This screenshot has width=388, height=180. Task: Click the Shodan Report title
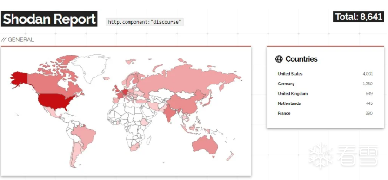(x=49, y=19)
